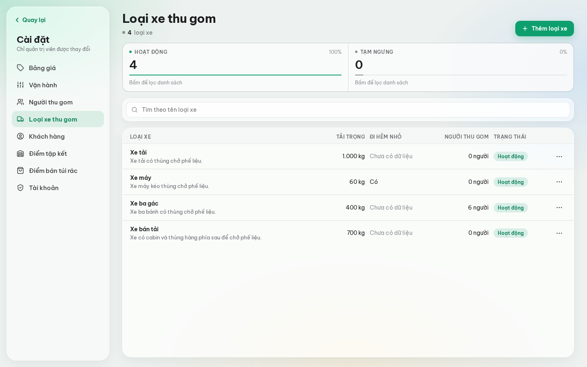587x367 pixels.
Task: Go to Vận hành settings
Action: 58,85
